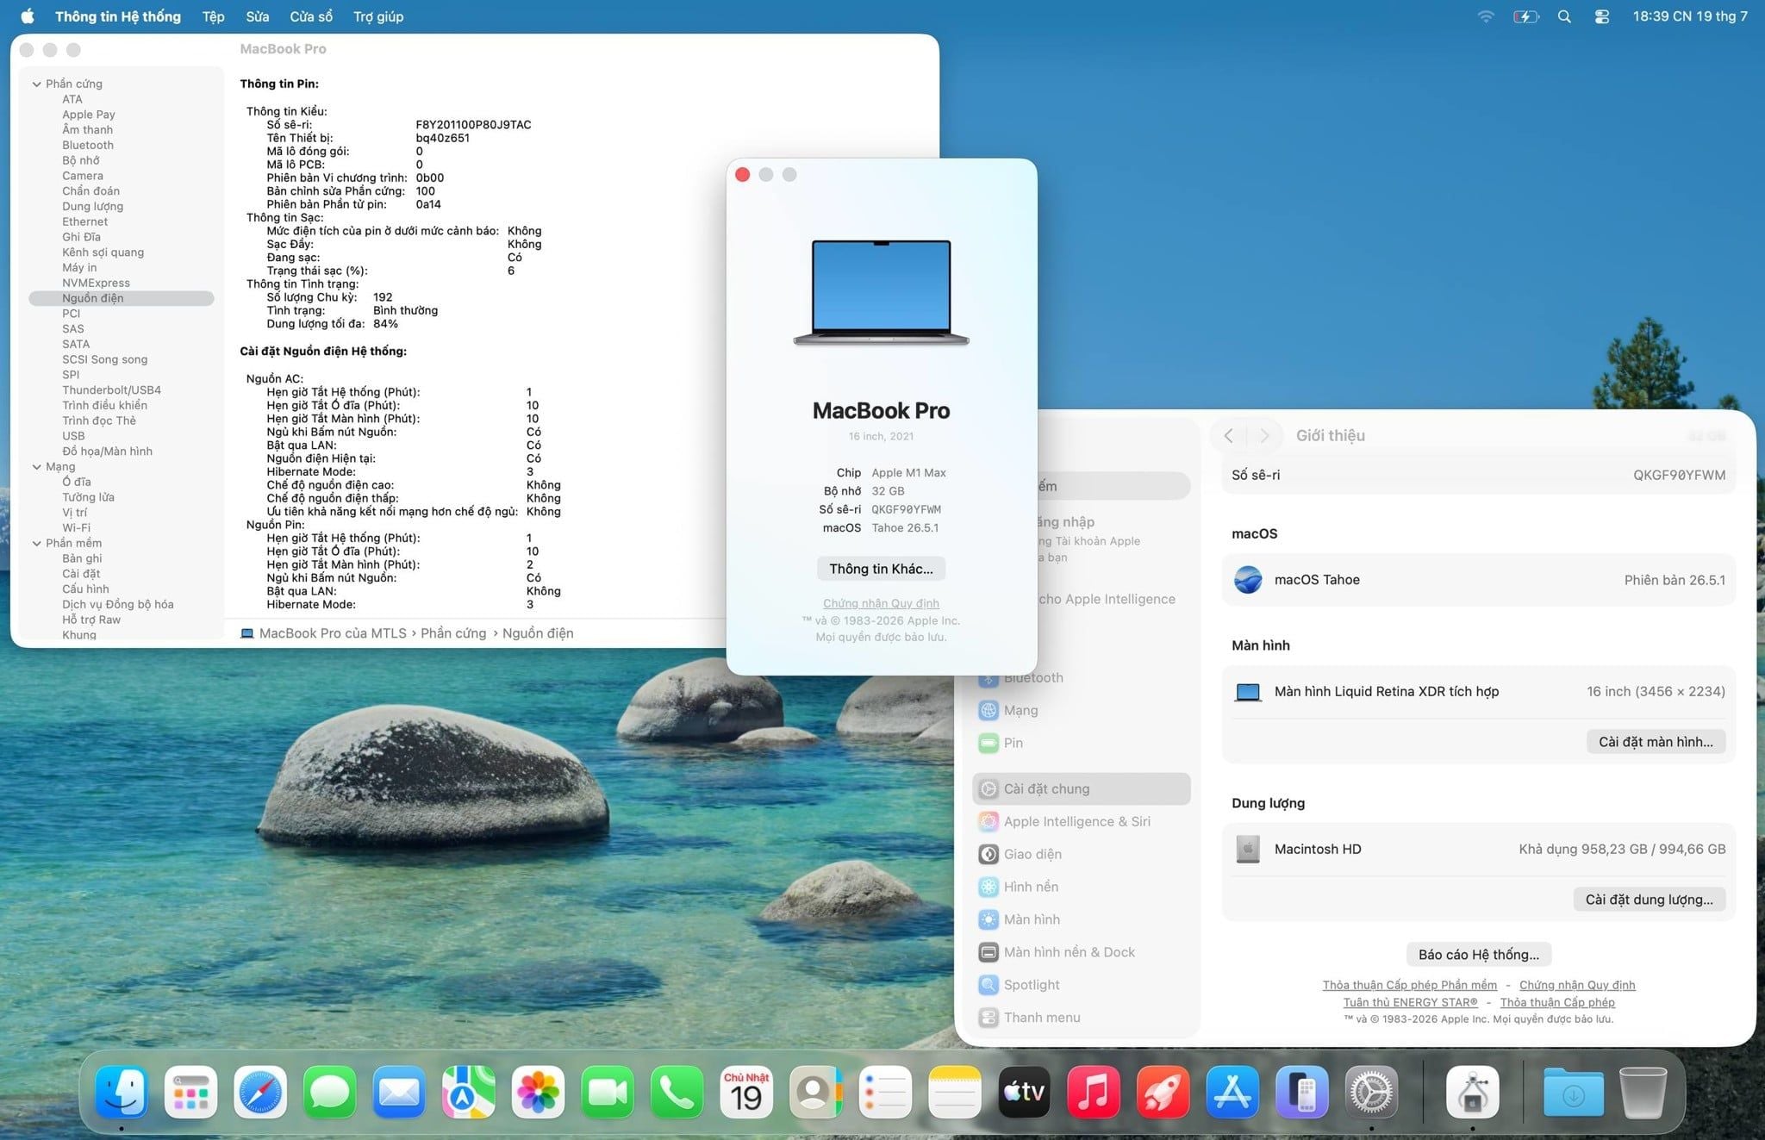Open System Settings gear in Dock
This screenshot has width=1765, height=1140.
pos(1371,1092)
